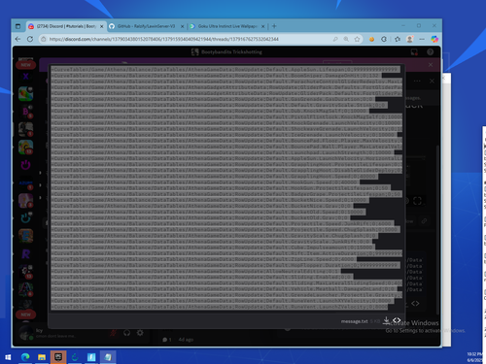The width and height of the screenshot is (486, 364).
Task: Open File Explorer from the taskbar
Action: click(x=42, y=357)
